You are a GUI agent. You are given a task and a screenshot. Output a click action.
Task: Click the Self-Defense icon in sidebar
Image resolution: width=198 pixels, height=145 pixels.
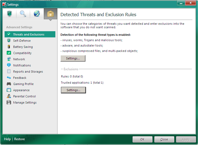(x=9, y=41)
